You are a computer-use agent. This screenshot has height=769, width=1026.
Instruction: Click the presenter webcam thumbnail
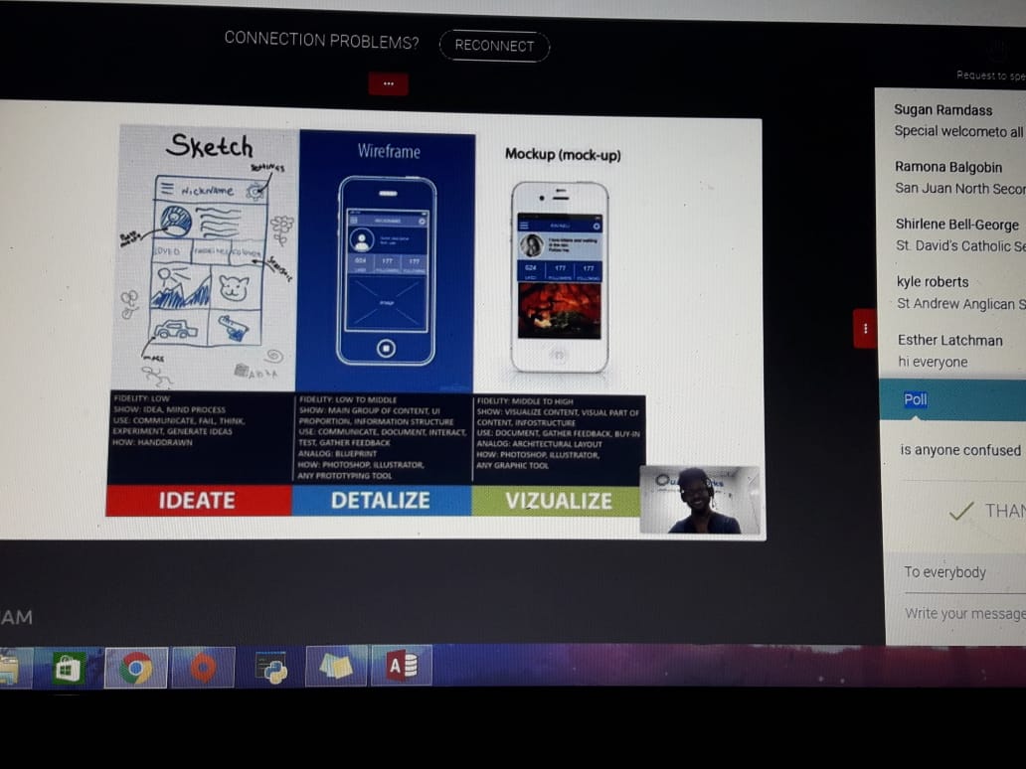tap(700, 500)
